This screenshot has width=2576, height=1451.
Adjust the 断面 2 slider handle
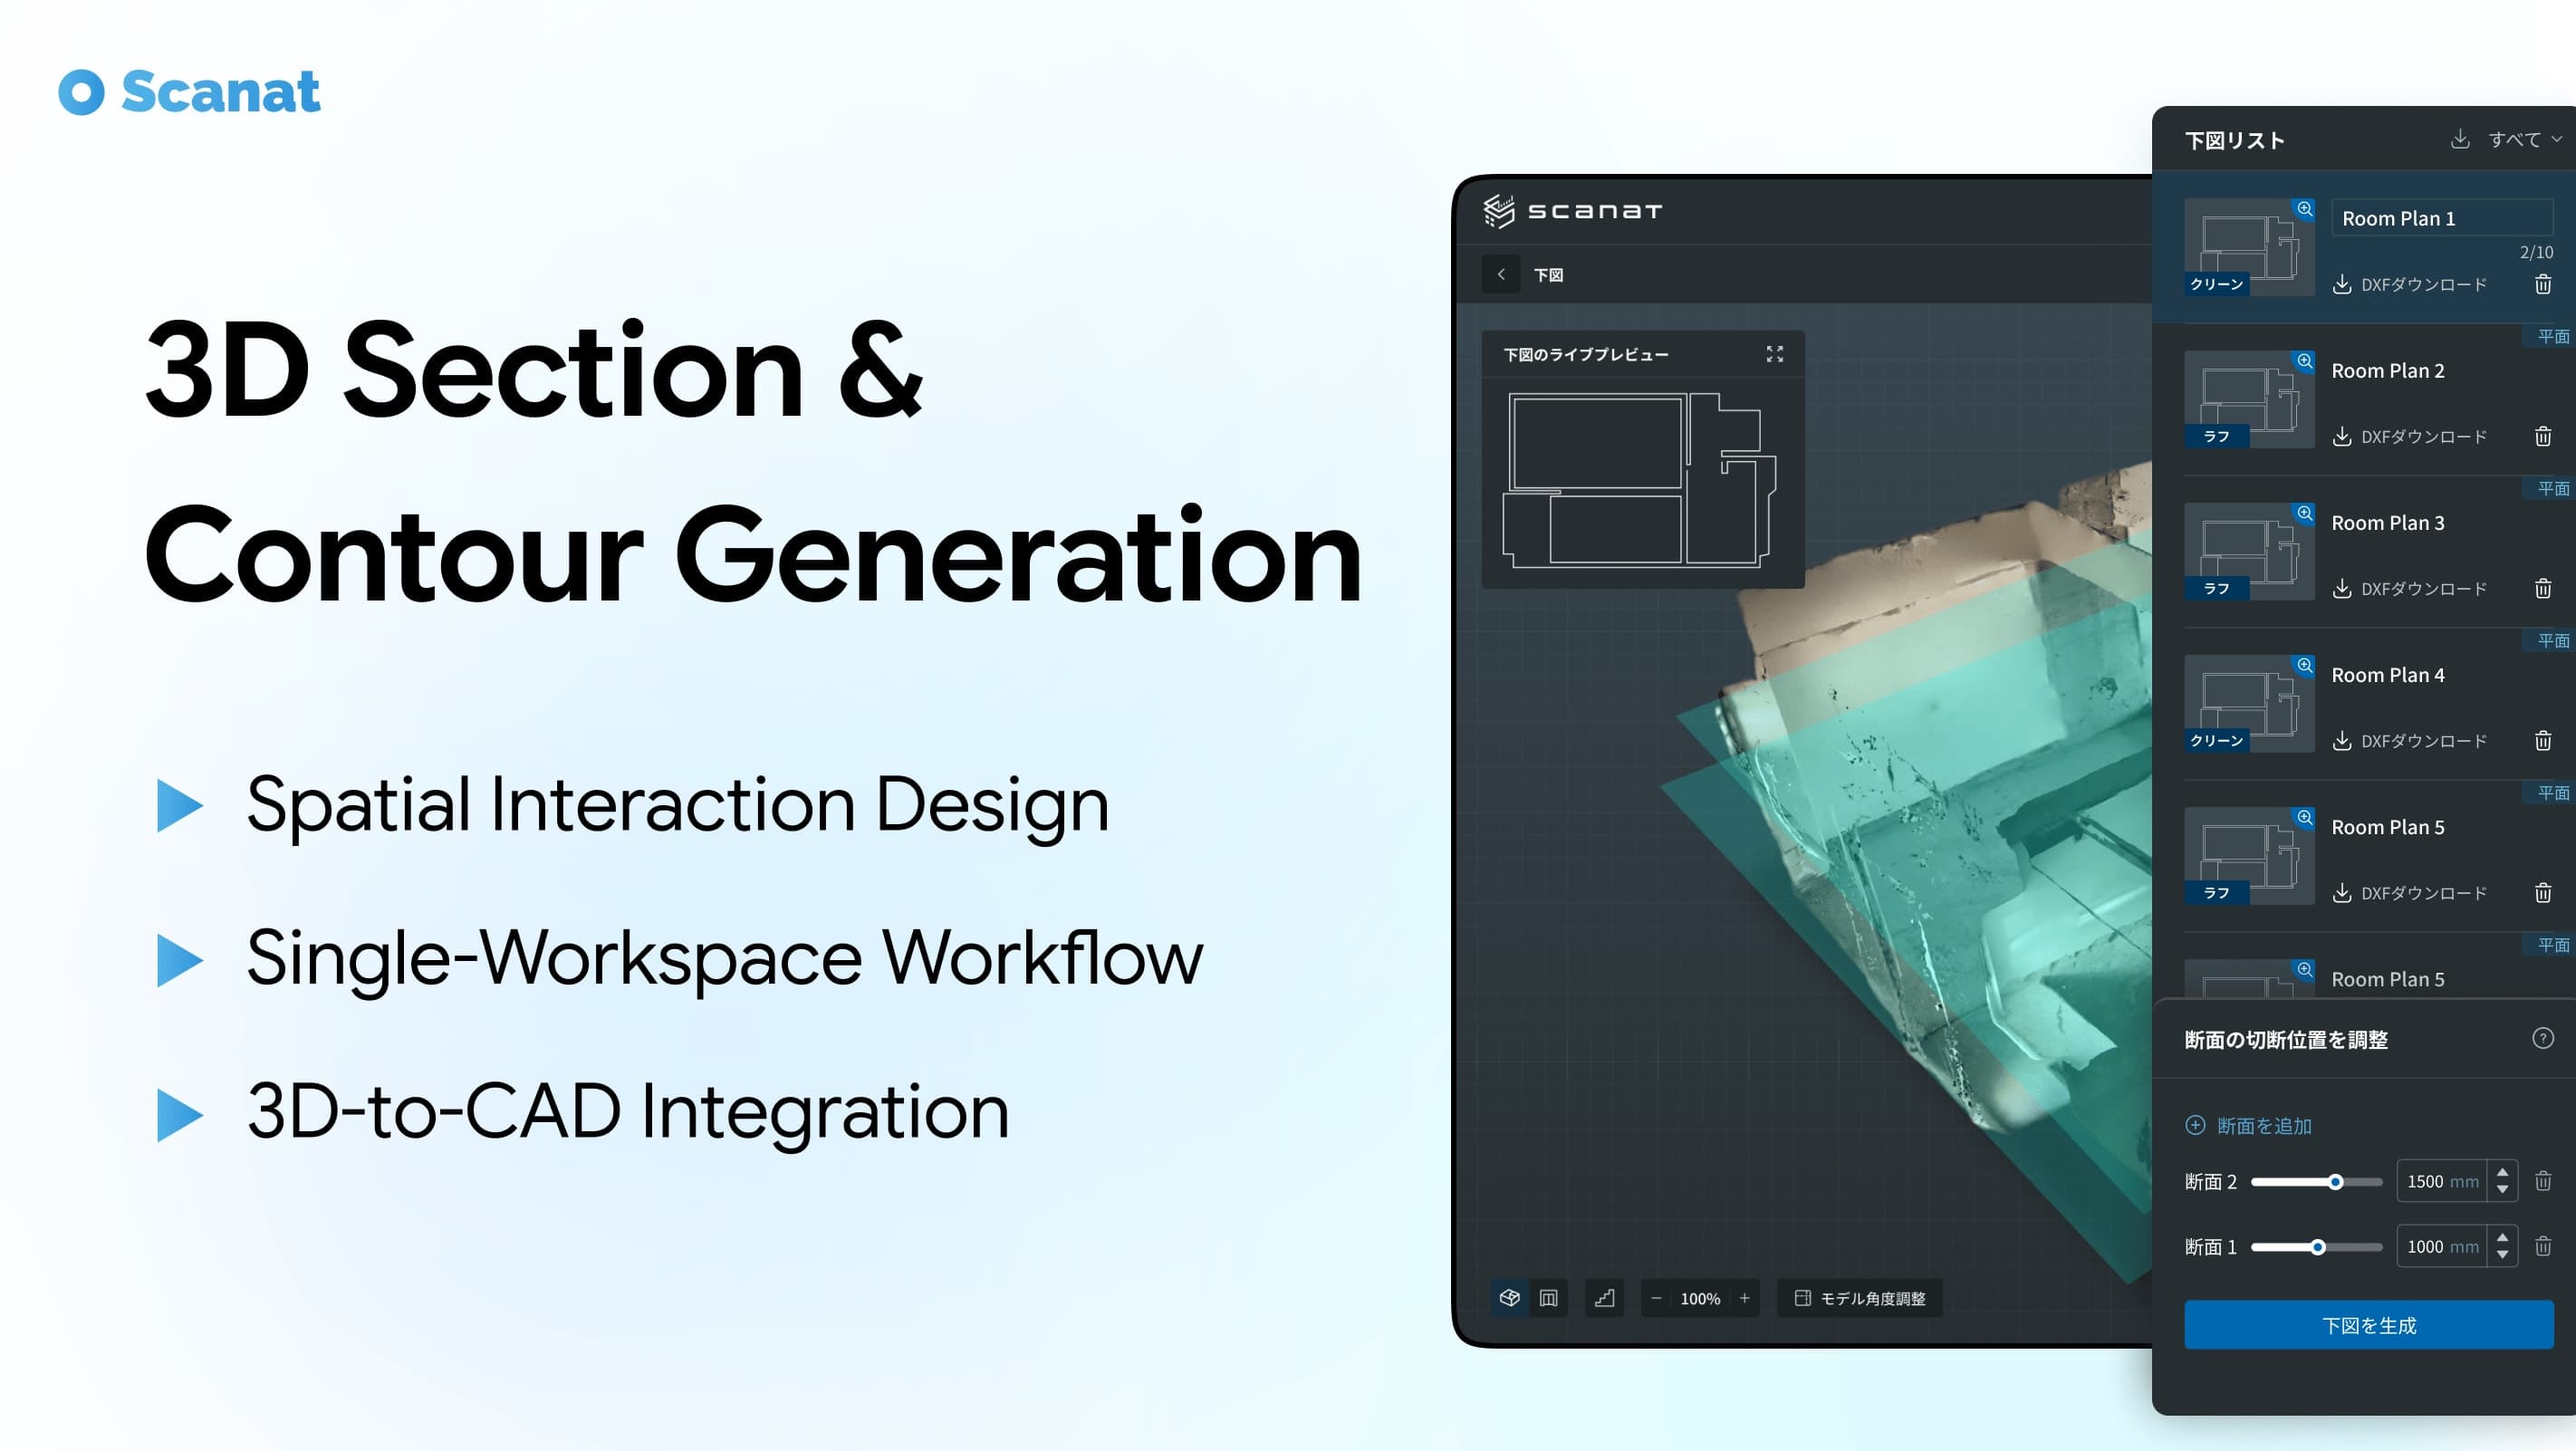pyautogui.click(x=2336, y=1182)
